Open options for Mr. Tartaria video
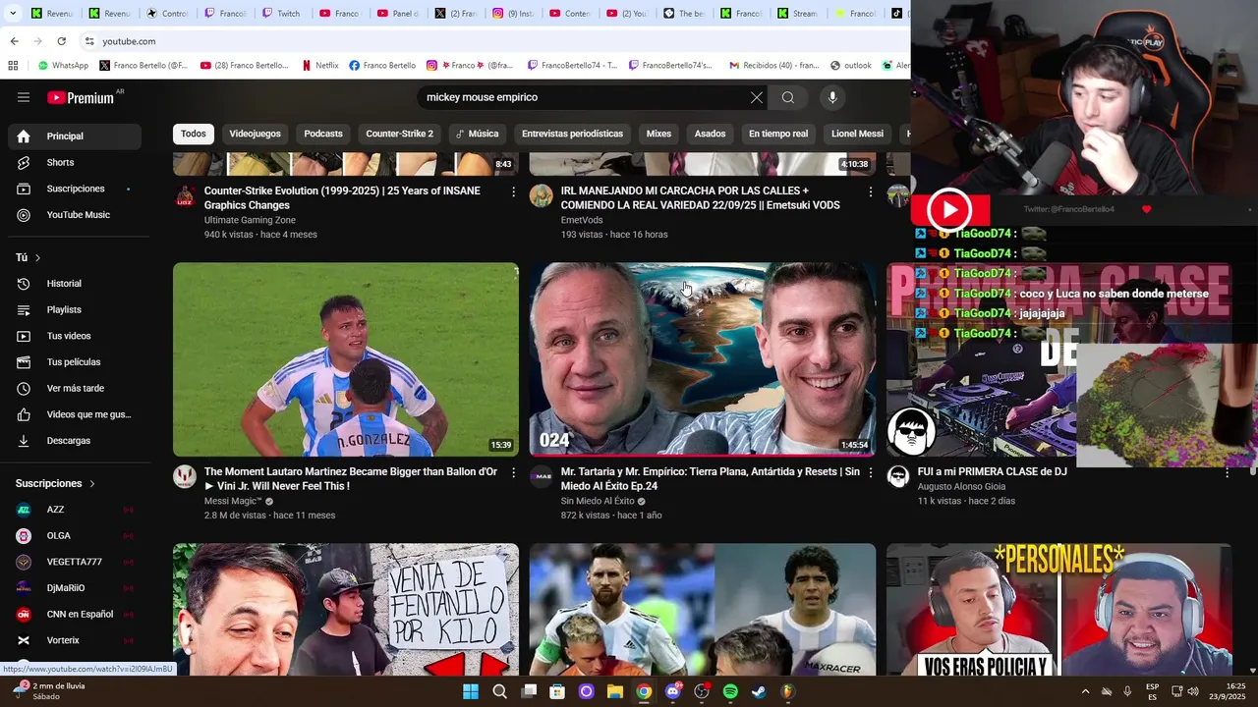Image resolution: width=1258 pixels, height=707 pixels. point(870,473)
